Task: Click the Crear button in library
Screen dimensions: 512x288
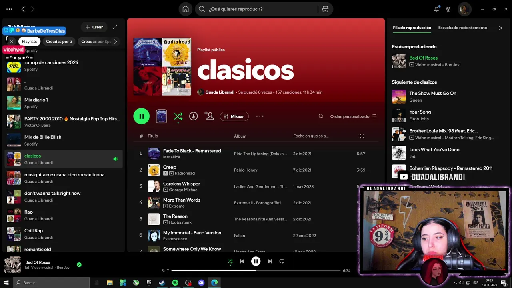Action: [x=94, y=27]
